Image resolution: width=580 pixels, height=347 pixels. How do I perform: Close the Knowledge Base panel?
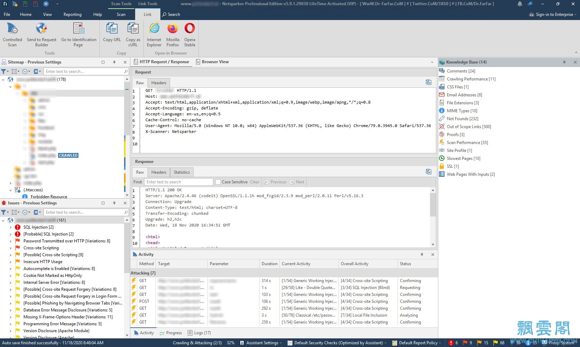coord(575,62)
